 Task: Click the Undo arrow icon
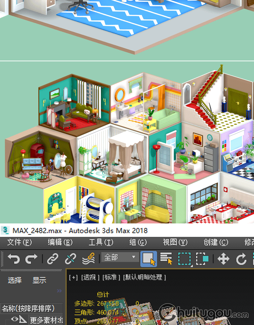click(x=14, y=259)
